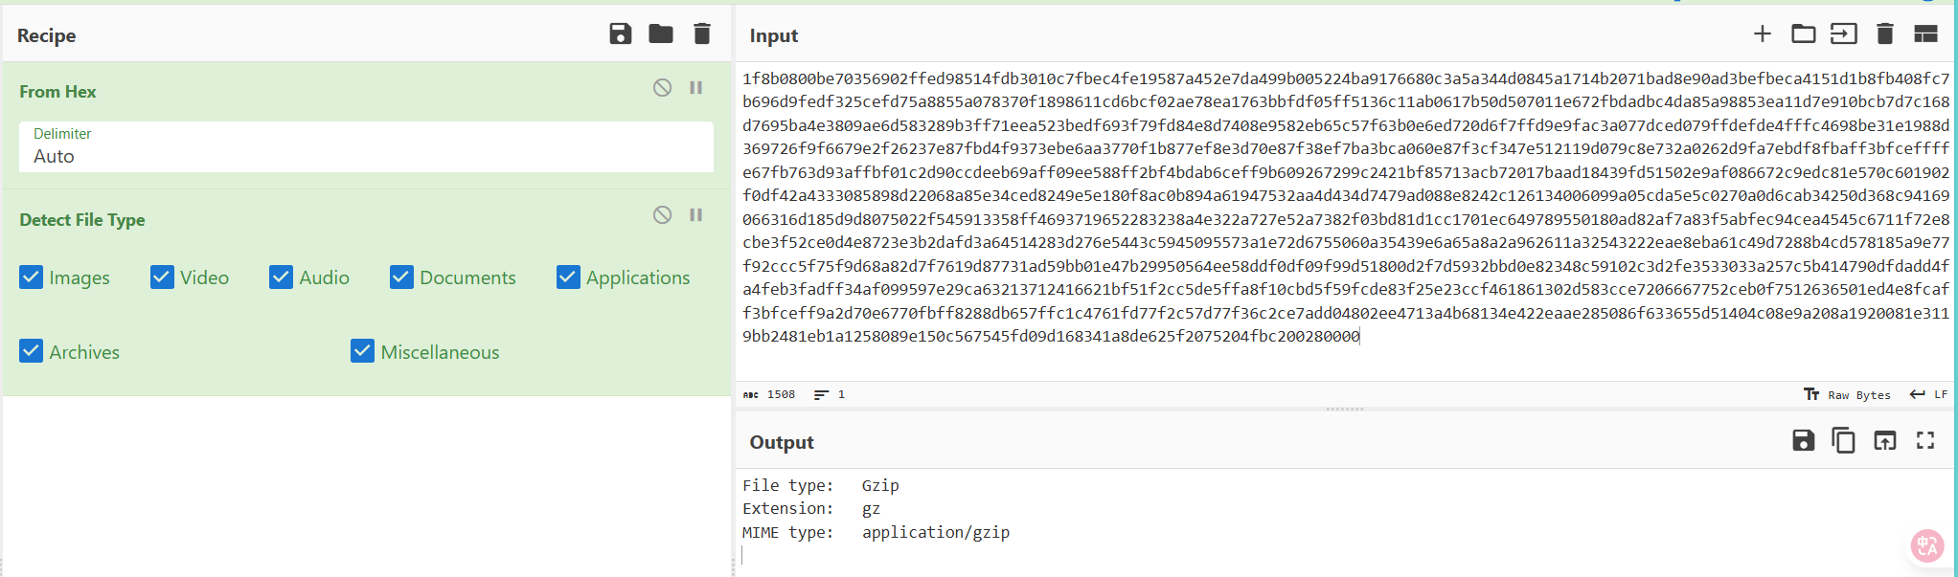Image resolution: width=1958 pixels, height=577 pixels.
Task: Reset the pane layout
Action: (x=1925, y=34)
